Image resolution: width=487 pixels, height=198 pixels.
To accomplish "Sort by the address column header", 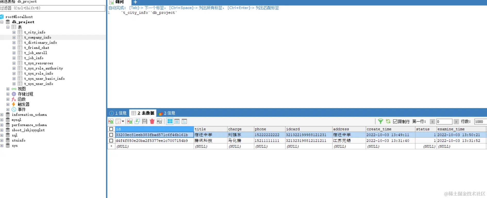I will tap(349, 129).
